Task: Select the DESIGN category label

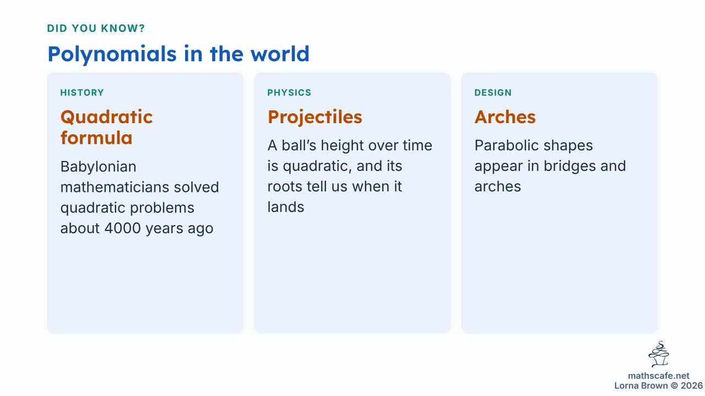Action: [493, 92]
